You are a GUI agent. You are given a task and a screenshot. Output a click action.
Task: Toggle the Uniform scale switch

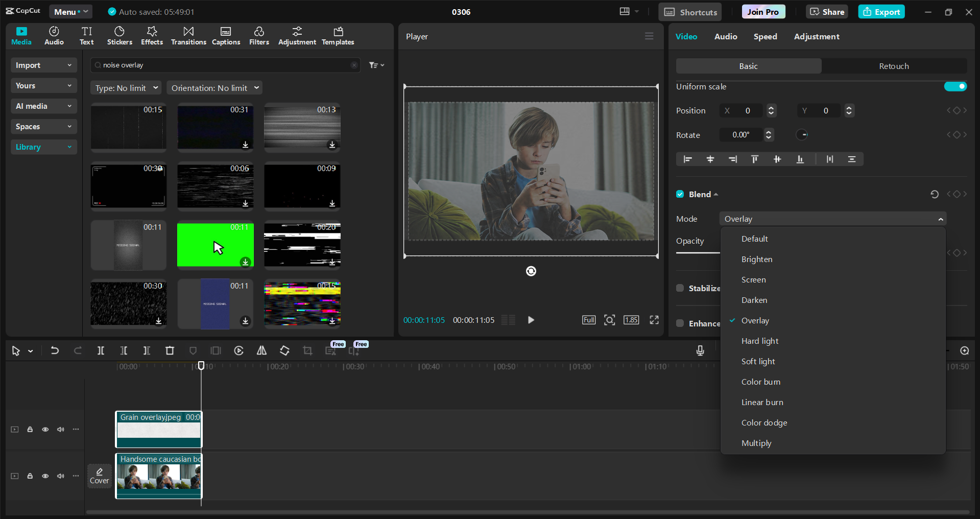[955, 86]
